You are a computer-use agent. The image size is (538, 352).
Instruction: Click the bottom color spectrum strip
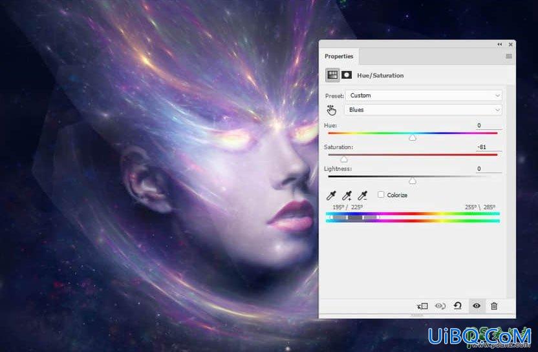click(x=413, y=221)
